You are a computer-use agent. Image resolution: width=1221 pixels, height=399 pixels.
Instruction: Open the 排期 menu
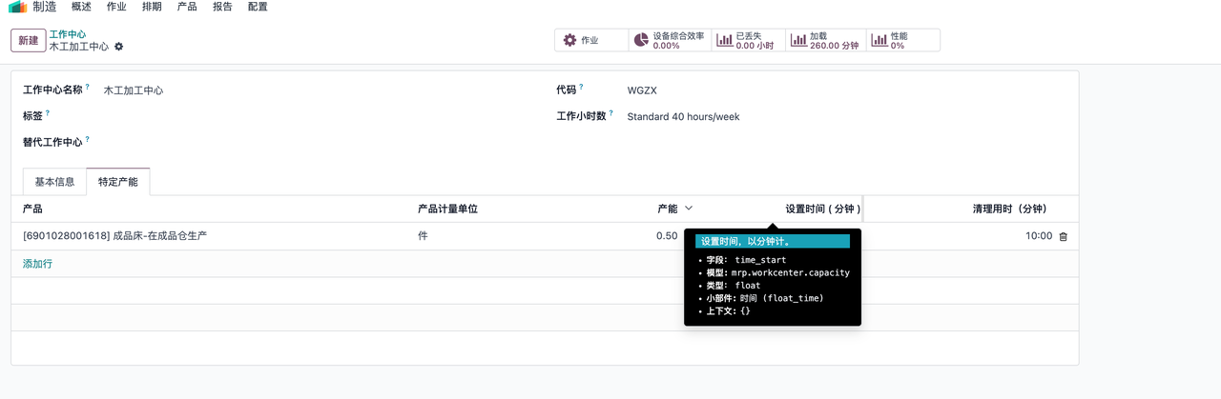[x=152, y=7]
